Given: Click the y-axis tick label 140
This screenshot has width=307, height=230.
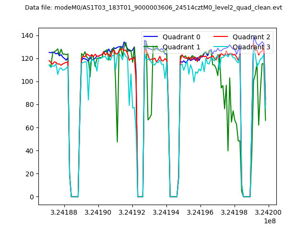Looking at the screenshot, I should click(x=29, y=35).
